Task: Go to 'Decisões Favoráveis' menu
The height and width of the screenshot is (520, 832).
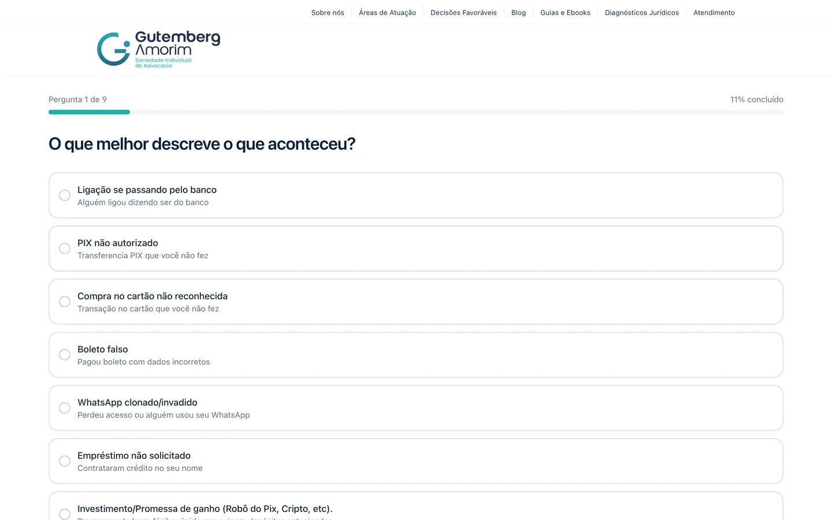Action: pyautogui.click(x=463, y=12)
